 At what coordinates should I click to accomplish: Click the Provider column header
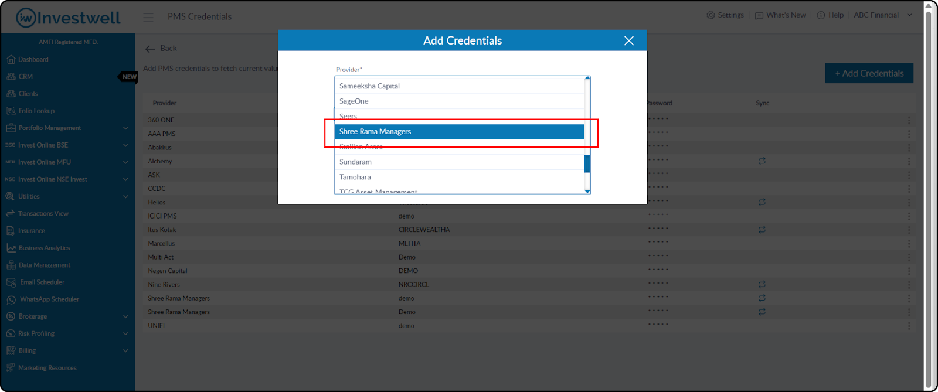click(x=165, y=103)
